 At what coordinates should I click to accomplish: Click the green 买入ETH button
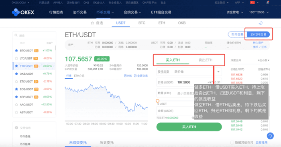(189, 127)
